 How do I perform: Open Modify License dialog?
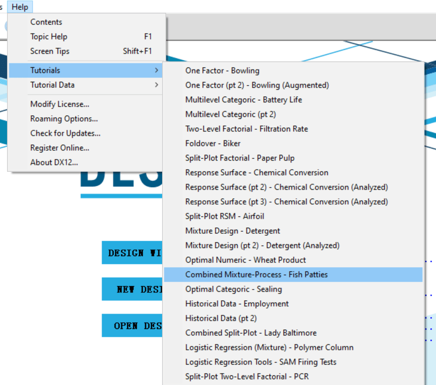pos(86,104)
